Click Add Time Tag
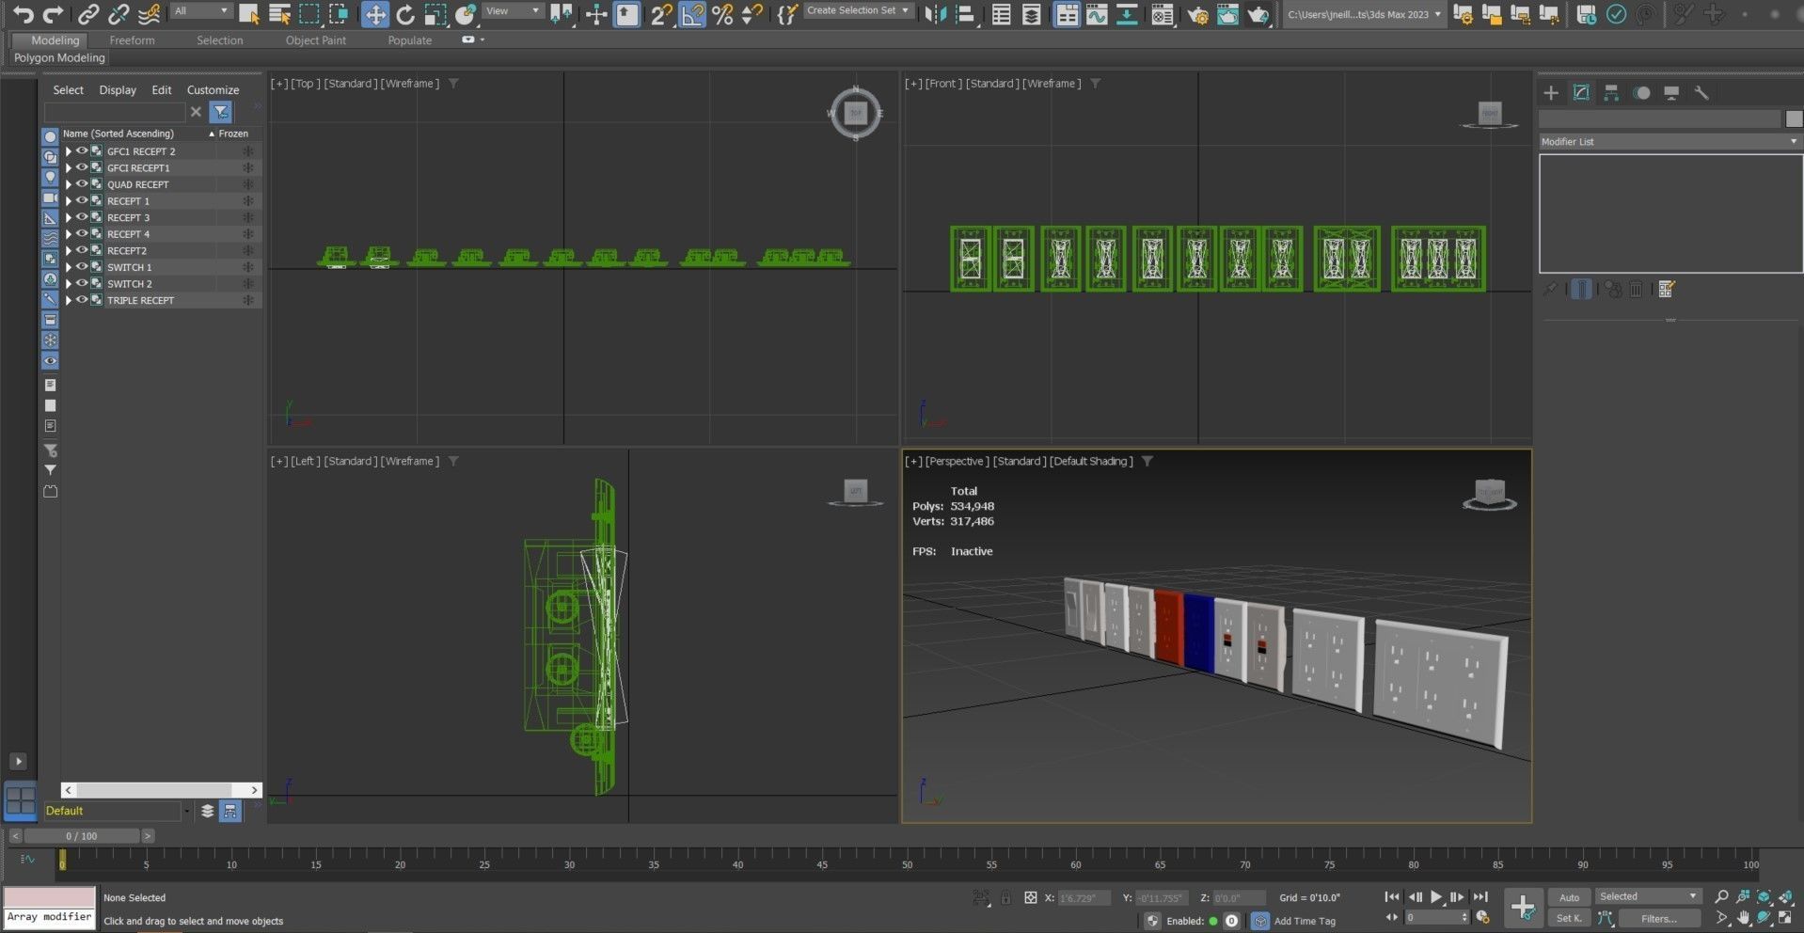Viewport: 1804px width, 933px height. pyautogui.click(x=1305, y=921)
